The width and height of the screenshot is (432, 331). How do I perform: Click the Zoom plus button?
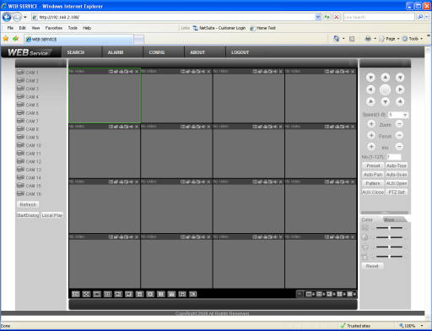tap(371, 124)
